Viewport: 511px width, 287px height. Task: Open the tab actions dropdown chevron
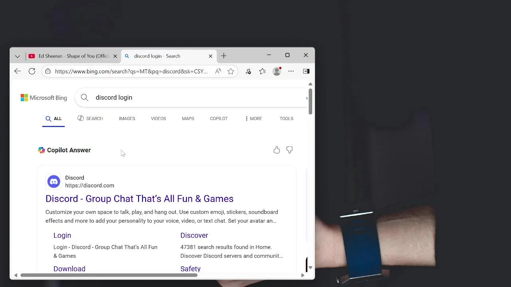[x=18, y=56]
